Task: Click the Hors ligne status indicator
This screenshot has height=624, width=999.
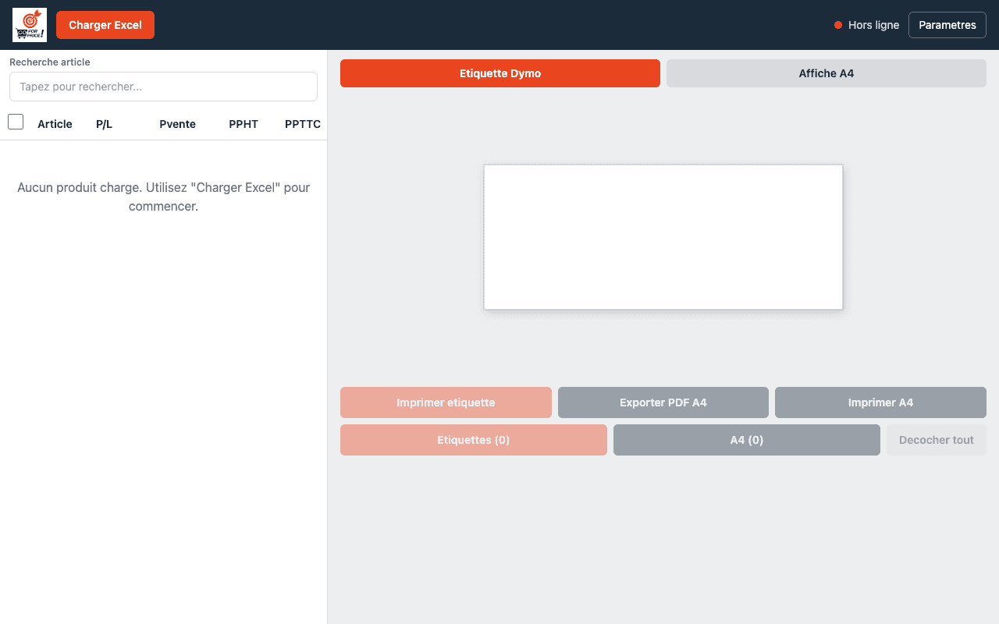Action: tap(866, 25)
